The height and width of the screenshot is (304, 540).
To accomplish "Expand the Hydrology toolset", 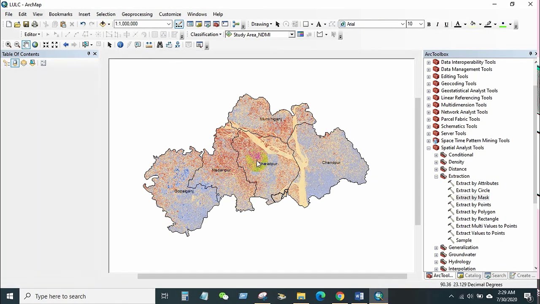I will pos(436,262).
